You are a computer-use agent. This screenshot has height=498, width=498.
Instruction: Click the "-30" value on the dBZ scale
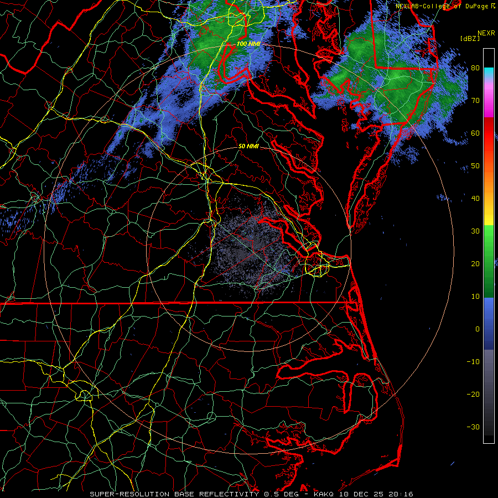tap(473, 427)
